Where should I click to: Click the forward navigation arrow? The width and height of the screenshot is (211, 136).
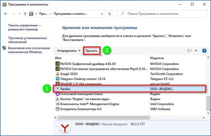pyautogui.click(x=13, y=14)
